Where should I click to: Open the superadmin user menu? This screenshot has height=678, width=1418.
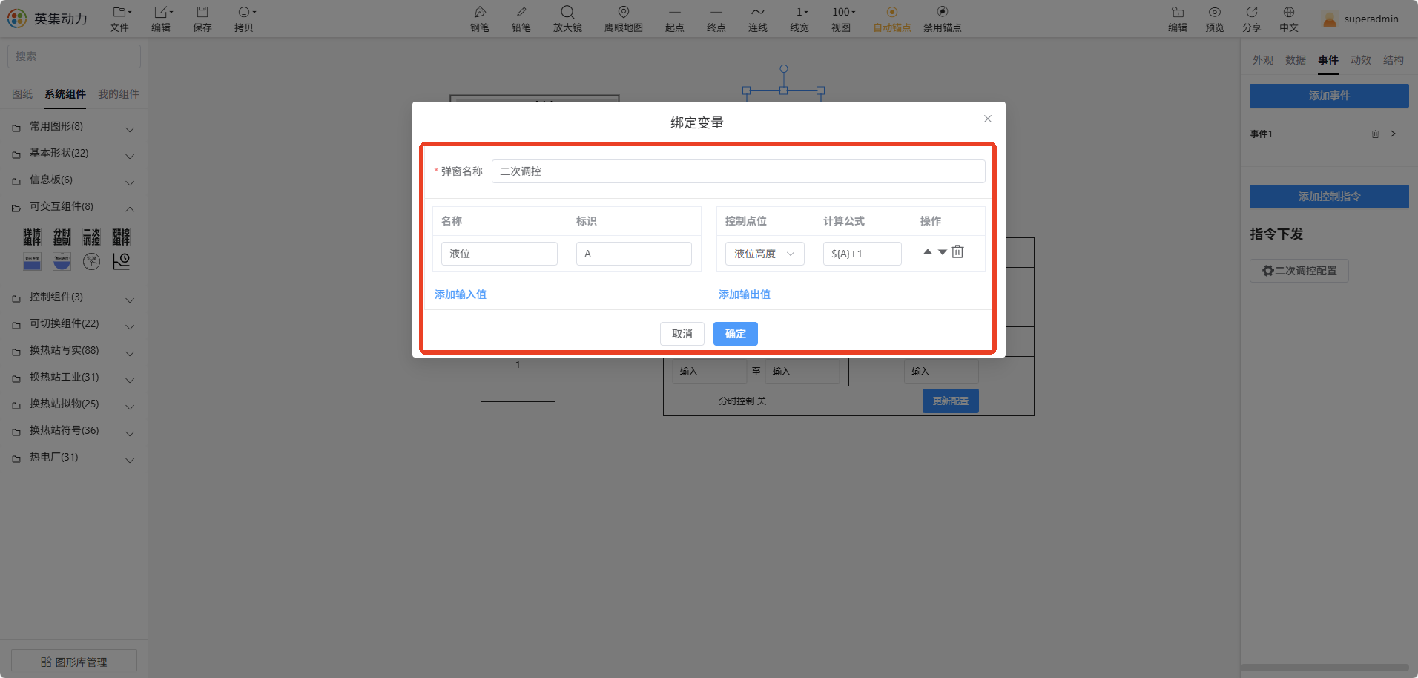point(1362,19)
